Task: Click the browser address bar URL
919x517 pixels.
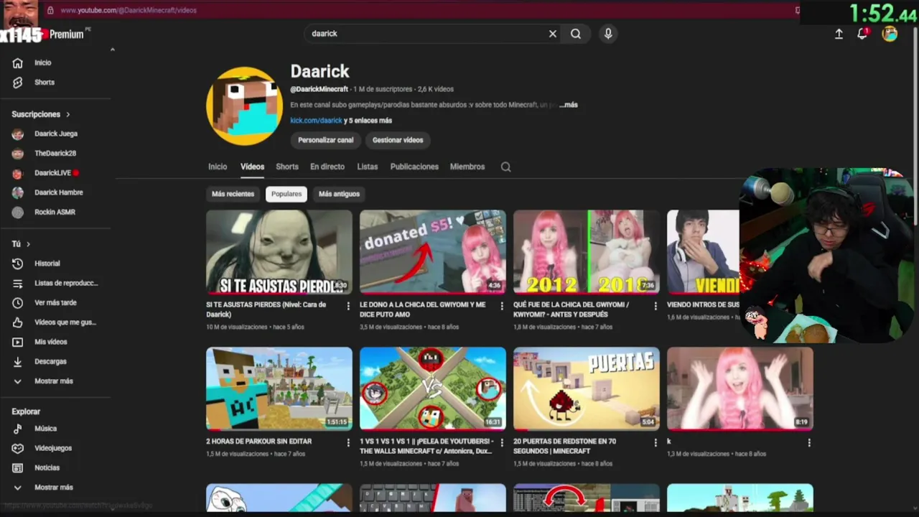Action: [x=128, y=10]
